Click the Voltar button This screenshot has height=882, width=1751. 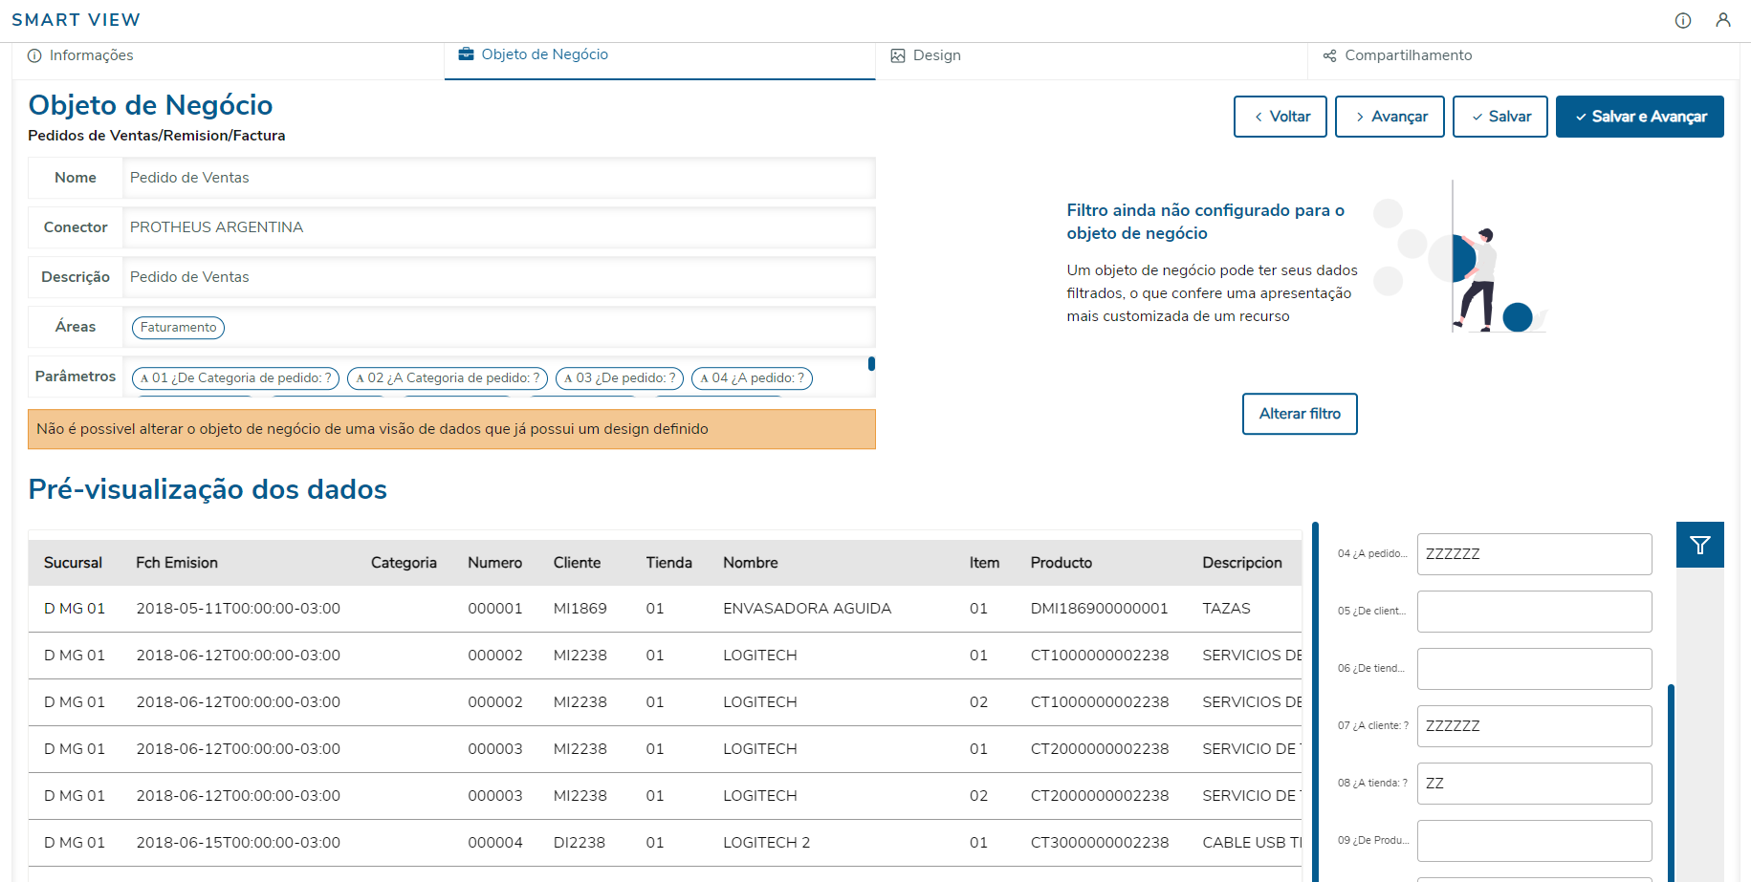point(1280,117)
